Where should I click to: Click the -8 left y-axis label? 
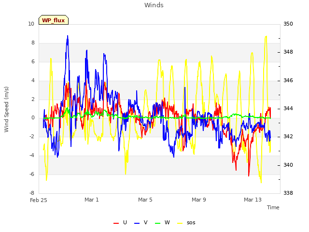[32, 193]
